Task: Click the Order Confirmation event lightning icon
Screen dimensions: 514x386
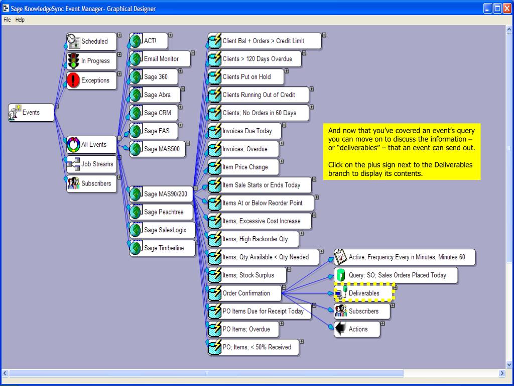Action: 215,294
